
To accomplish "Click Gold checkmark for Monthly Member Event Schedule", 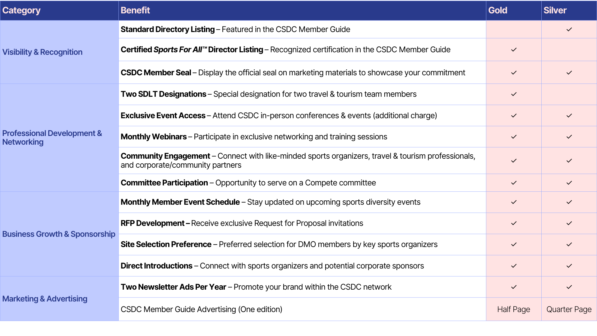I will 514,202.
